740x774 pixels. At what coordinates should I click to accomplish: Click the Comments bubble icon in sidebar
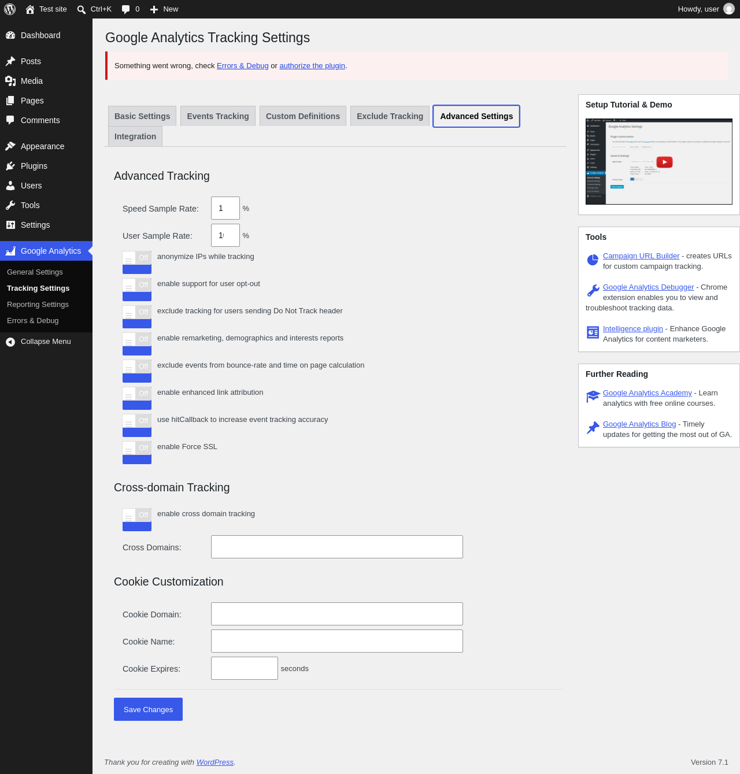10,120
